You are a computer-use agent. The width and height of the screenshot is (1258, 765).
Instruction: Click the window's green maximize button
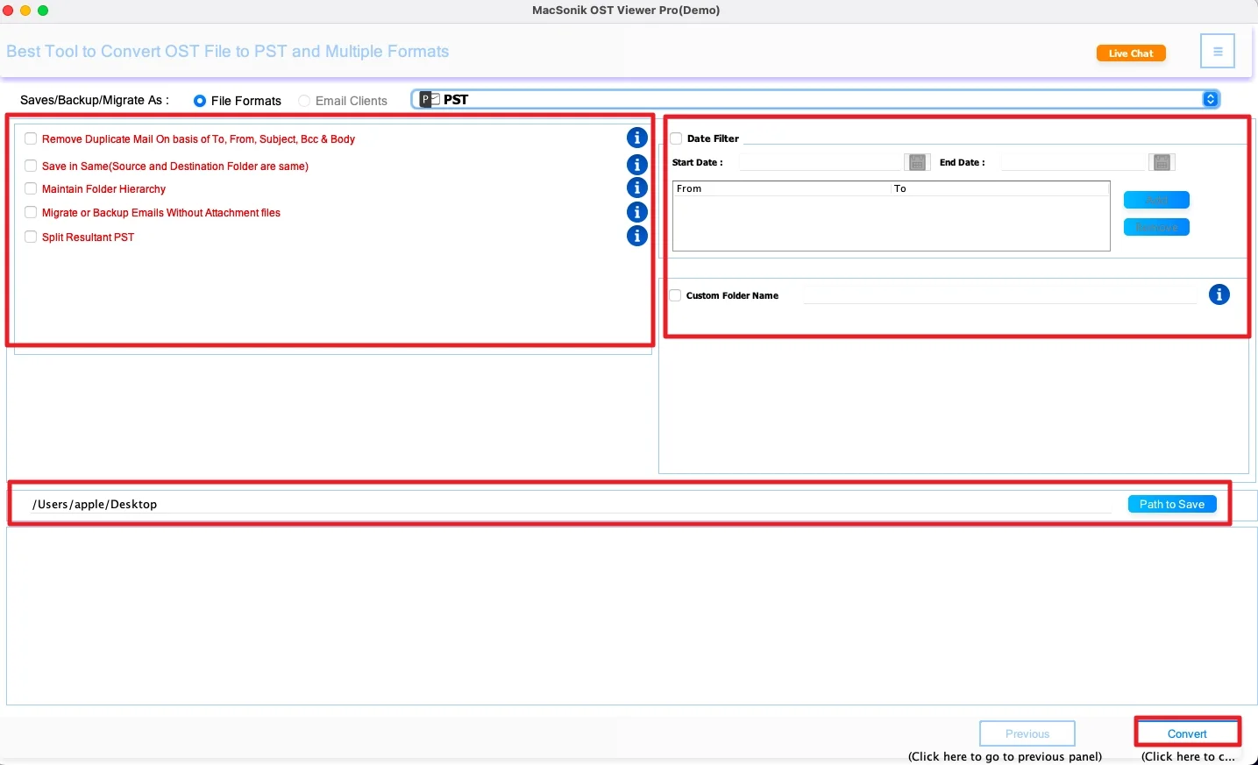[43, 11]
